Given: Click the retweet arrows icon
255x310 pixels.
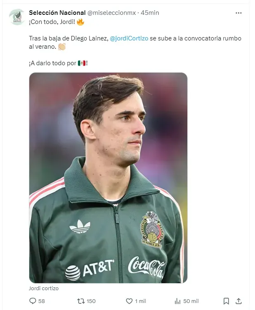Looking at the screenshot, I should (x=80, y=301).
